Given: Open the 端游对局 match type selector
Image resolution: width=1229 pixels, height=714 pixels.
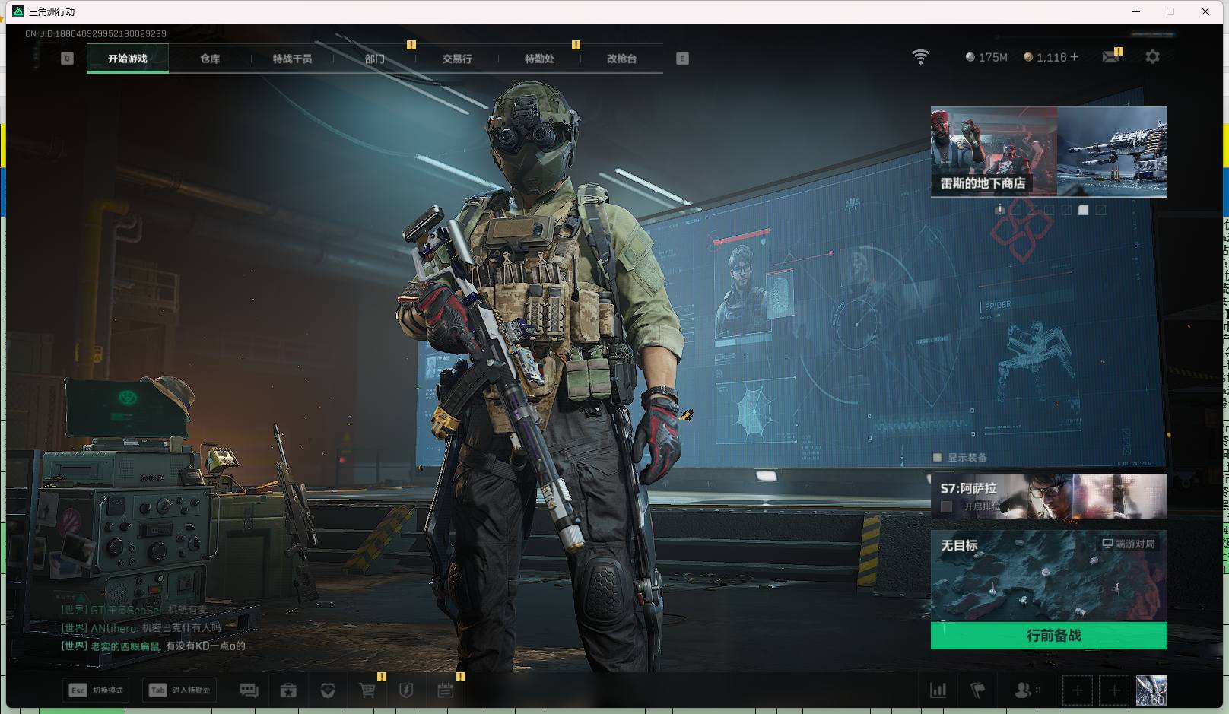Looking at the screenshot, I should point(1129,544).
